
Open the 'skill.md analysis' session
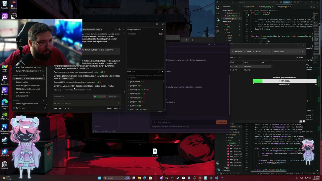pyautogui.click(x=29, y=96)
